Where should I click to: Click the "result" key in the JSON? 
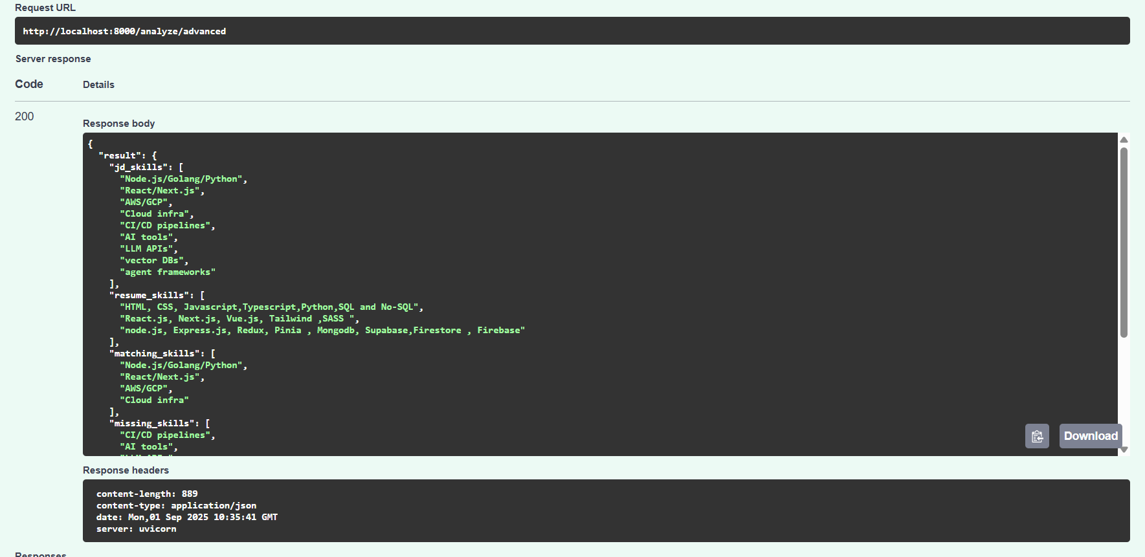(x=120, y=155)
